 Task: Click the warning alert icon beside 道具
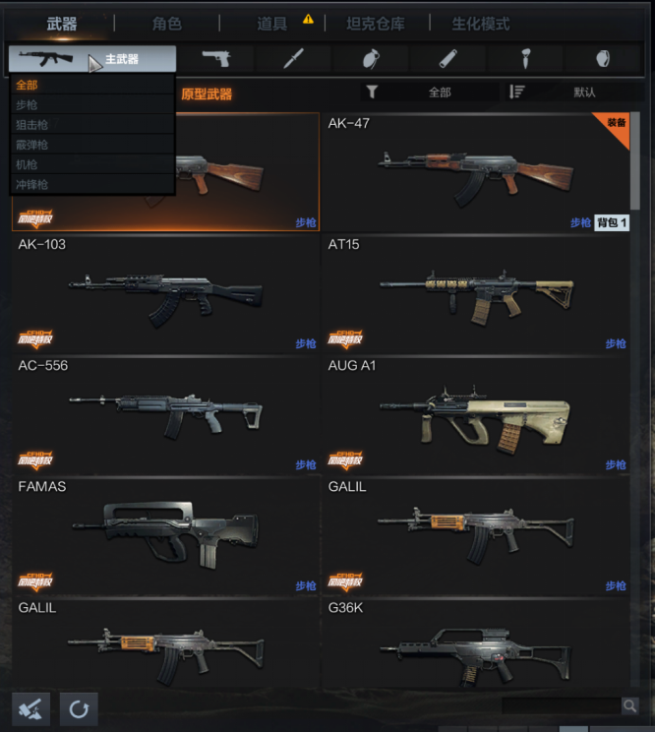tap(308, 19)
